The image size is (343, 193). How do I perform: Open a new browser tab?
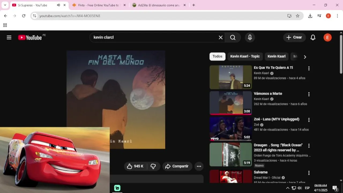click(194, 5)
